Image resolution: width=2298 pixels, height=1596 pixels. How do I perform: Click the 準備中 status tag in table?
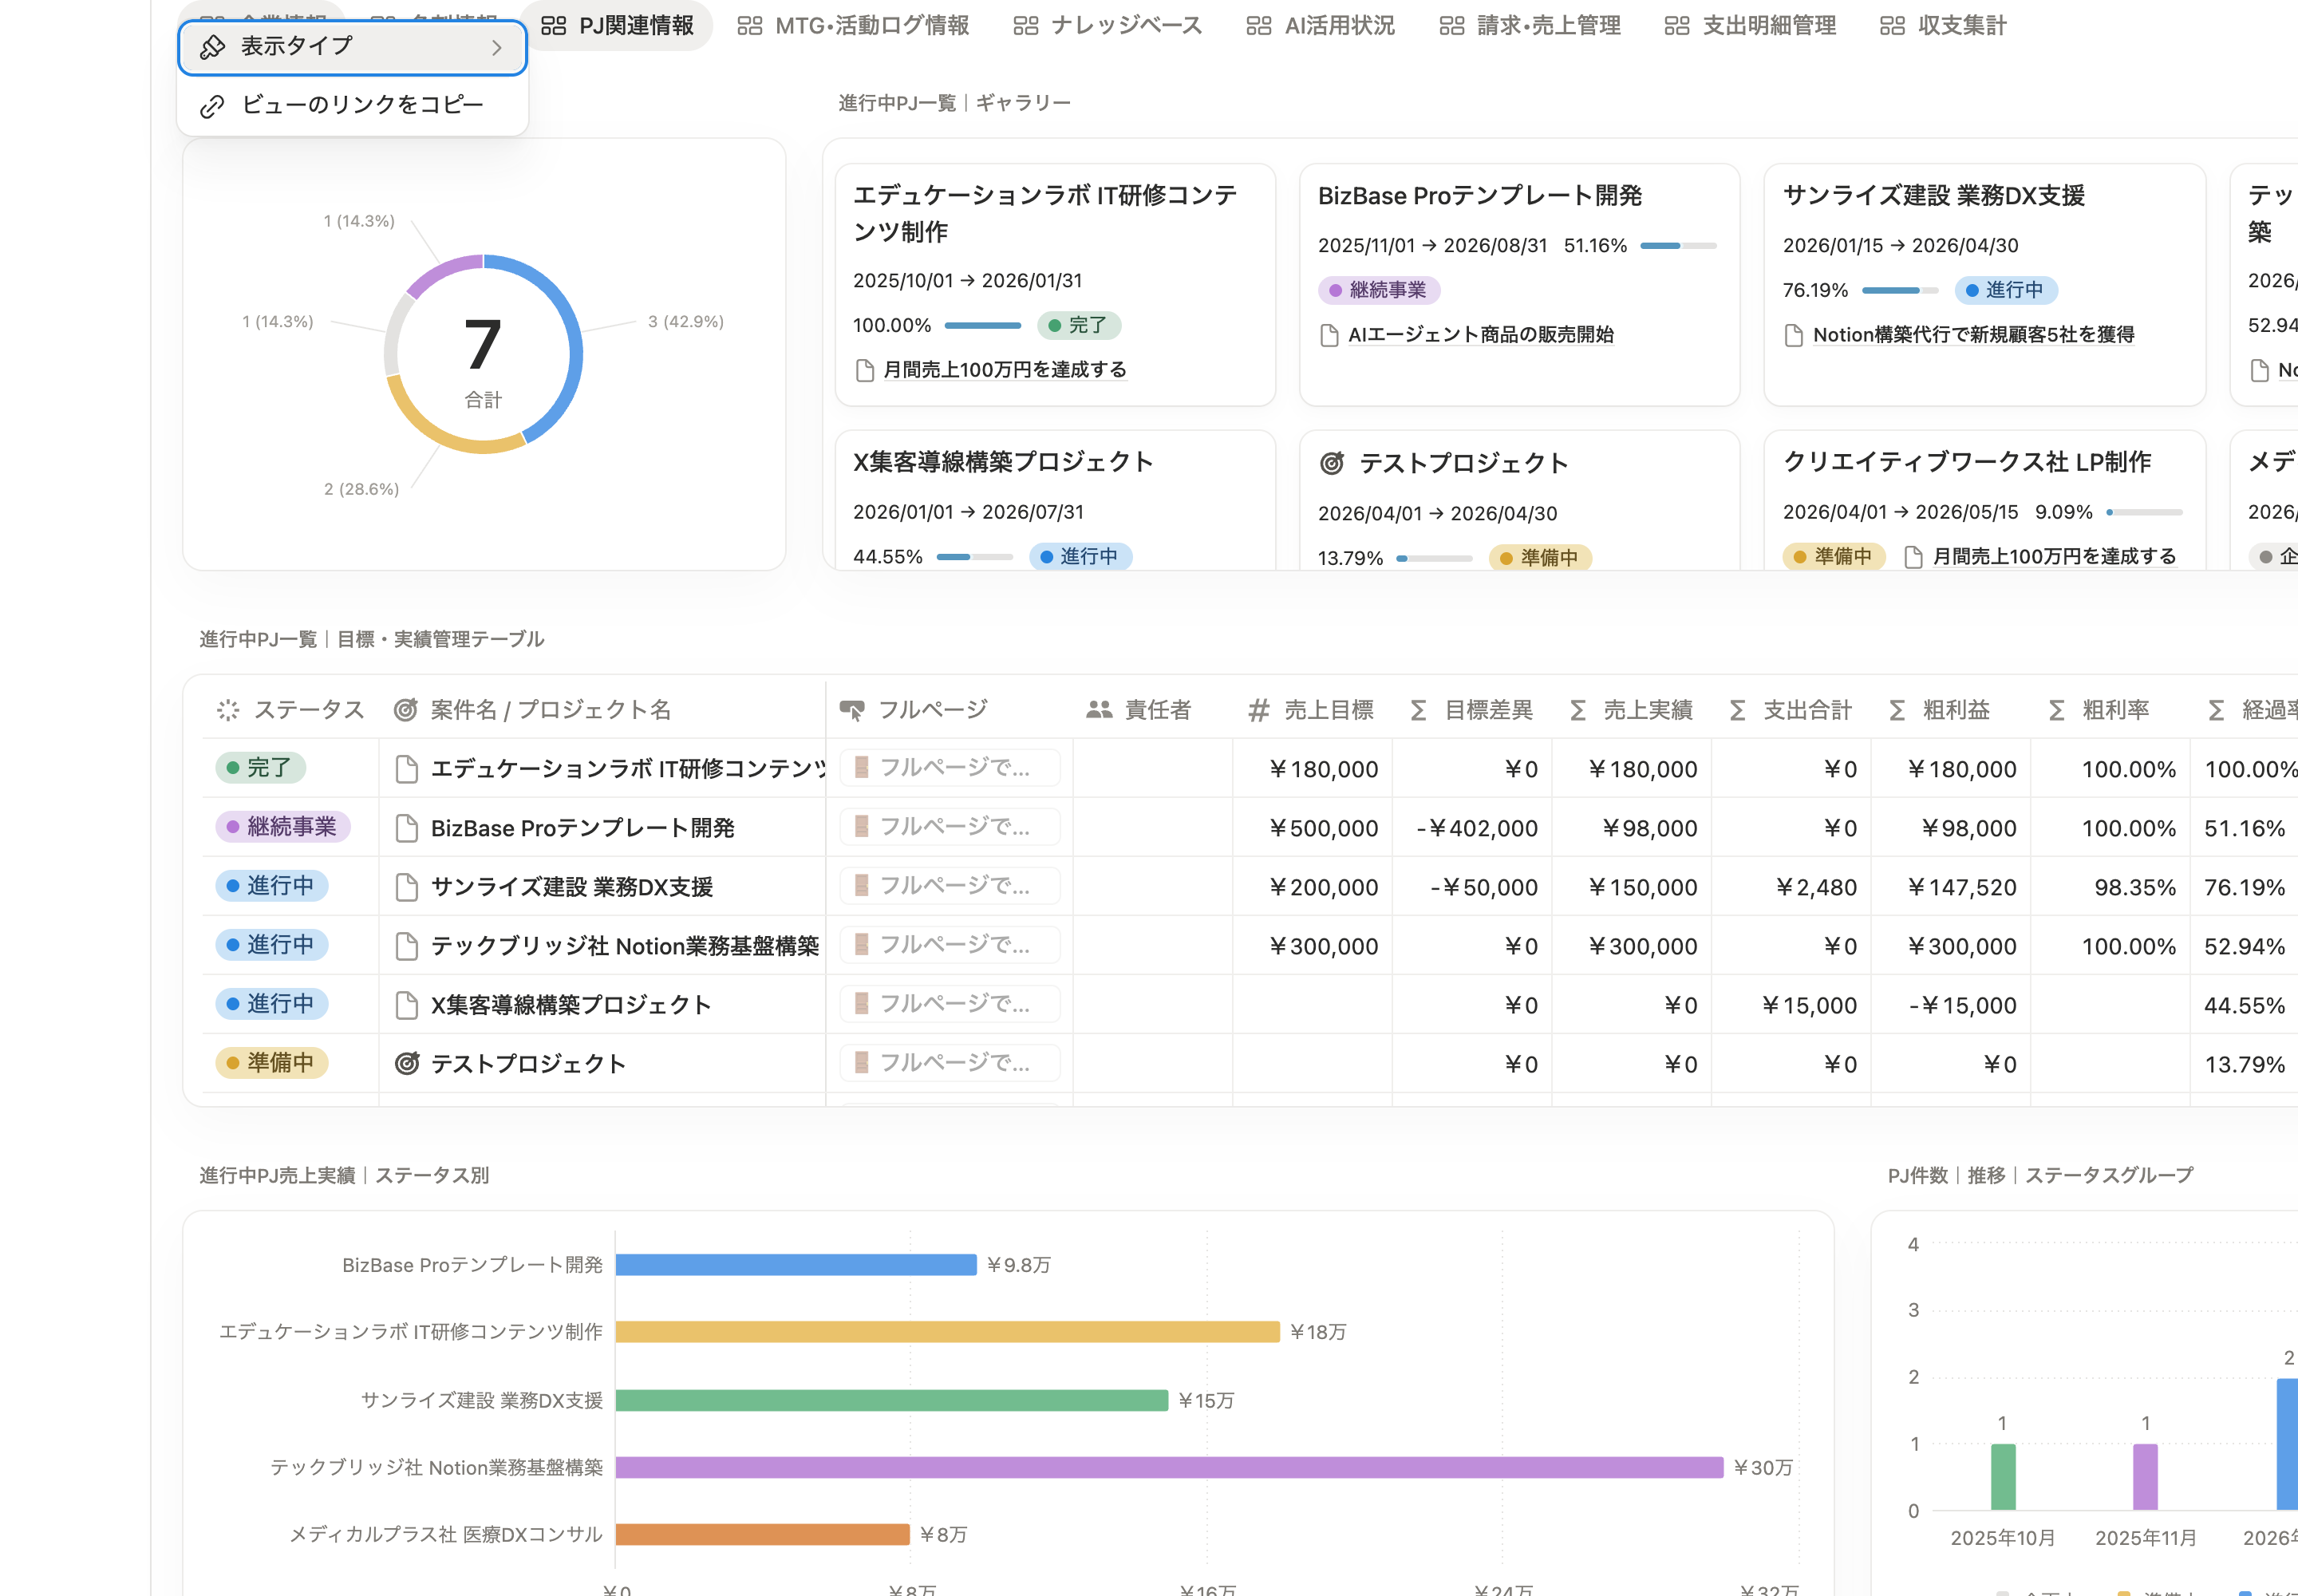tap(271, 1063)
